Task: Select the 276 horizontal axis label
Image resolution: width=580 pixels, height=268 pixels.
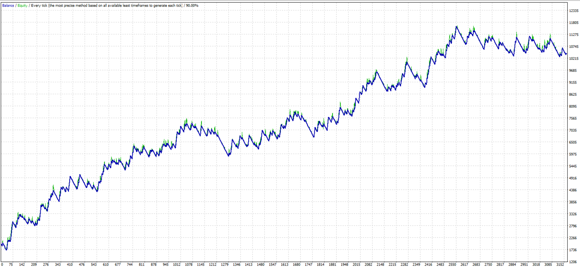Action: (46, 265)
